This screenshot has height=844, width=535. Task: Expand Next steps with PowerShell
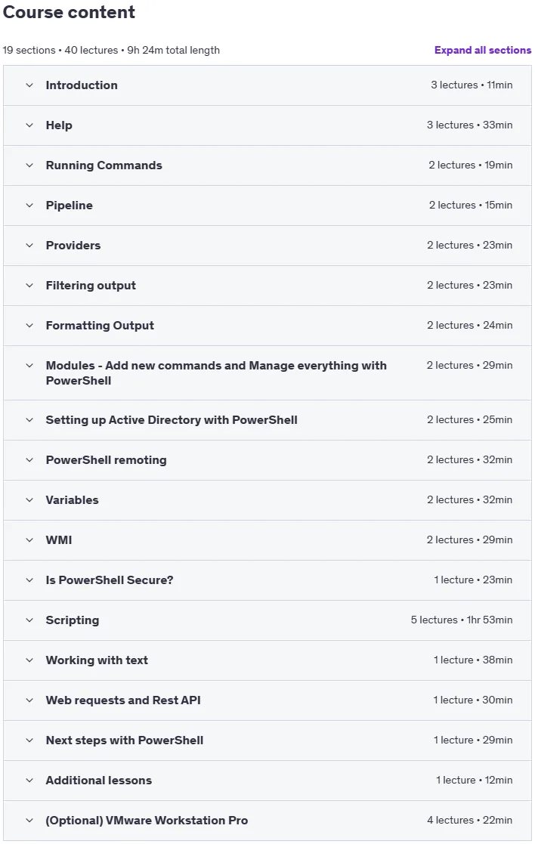(267, 740)
